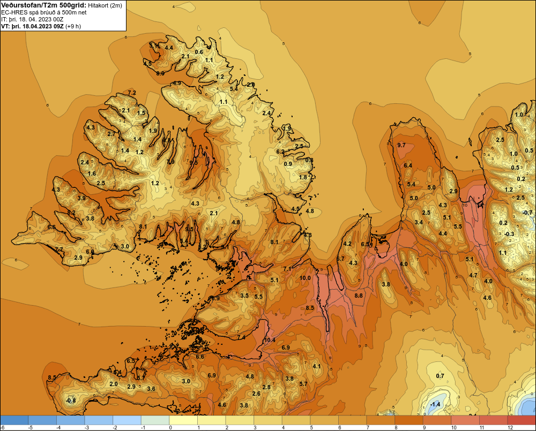
Task: Click the 3.9 temperature value
Action: coord(81,199)
